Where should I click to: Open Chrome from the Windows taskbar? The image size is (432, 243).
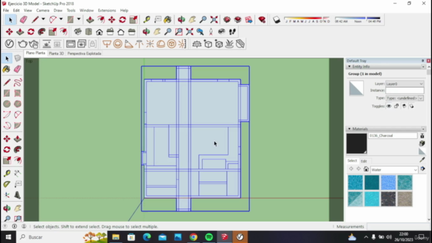(194, 237)
